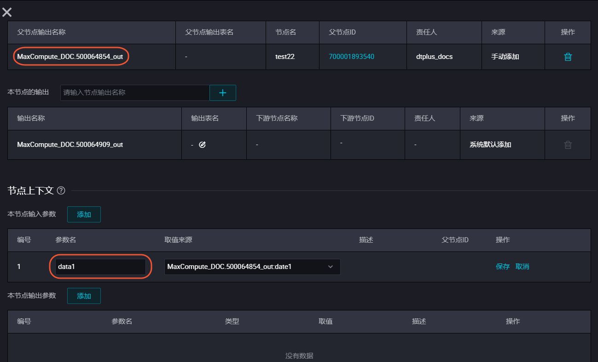Click the dtplus_docs owner cell
The width and height of the screenshot is (598, 362).
(x=434, y=57)
